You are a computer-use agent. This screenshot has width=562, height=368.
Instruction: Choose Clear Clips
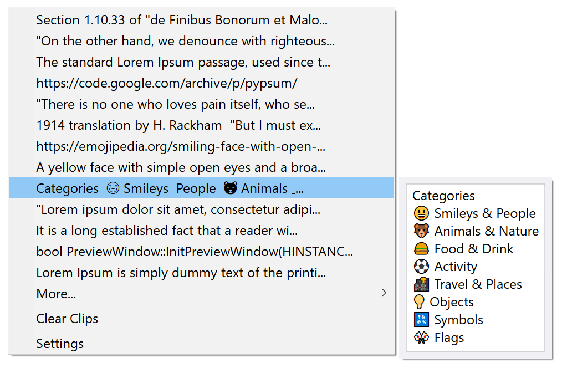click(201, 319)
